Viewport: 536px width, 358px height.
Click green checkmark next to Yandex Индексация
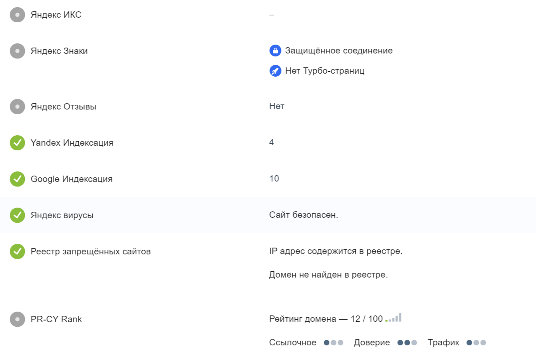coord(17,143)
